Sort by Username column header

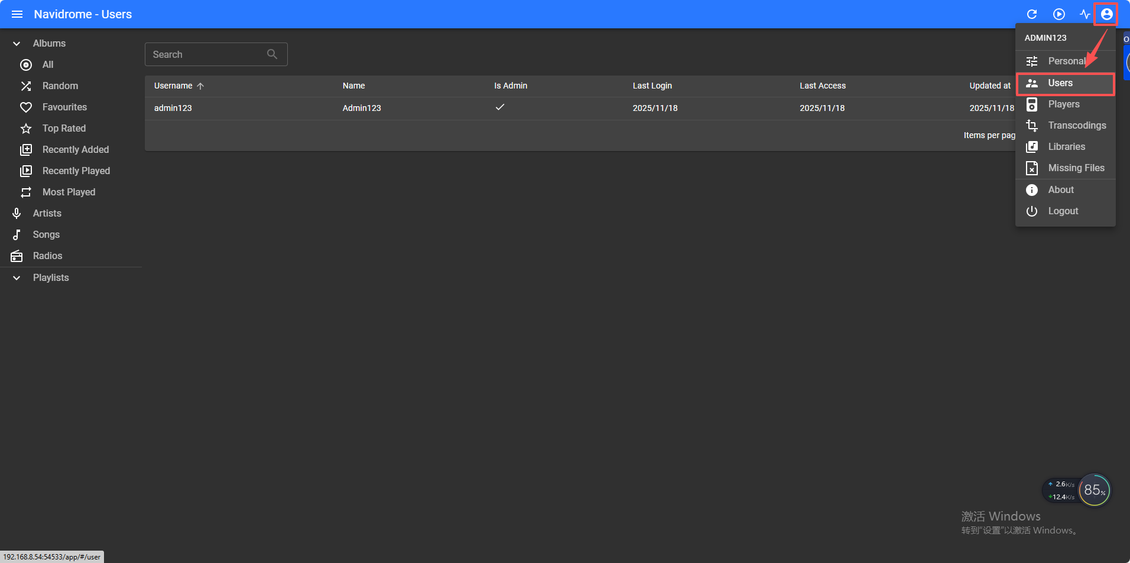(x=173, y=86)
